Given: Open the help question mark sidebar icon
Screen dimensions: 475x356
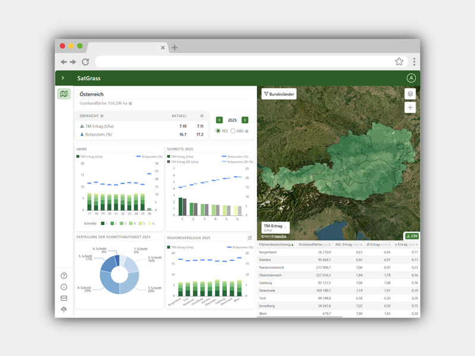Looking at the screenshot, I should (64, 275).
